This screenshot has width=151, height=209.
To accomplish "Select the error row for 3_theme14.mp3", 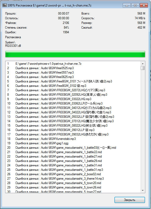I will click(x=73, y=179).
